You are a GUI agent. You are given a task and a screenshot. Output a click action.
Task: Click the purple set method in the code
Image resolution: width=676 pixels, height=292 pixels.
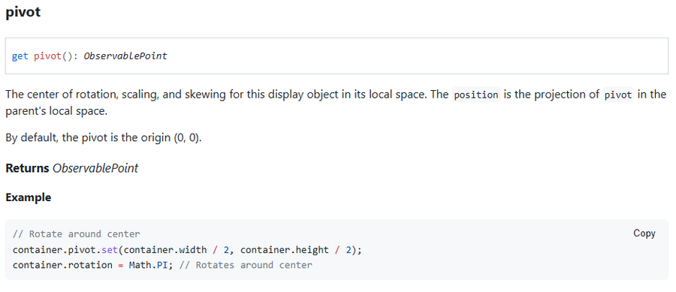(x=109, y=250)
